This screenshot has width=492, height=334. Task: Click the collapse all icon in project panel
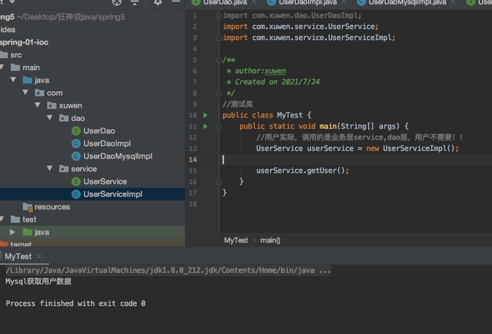[x=135, y=3]
